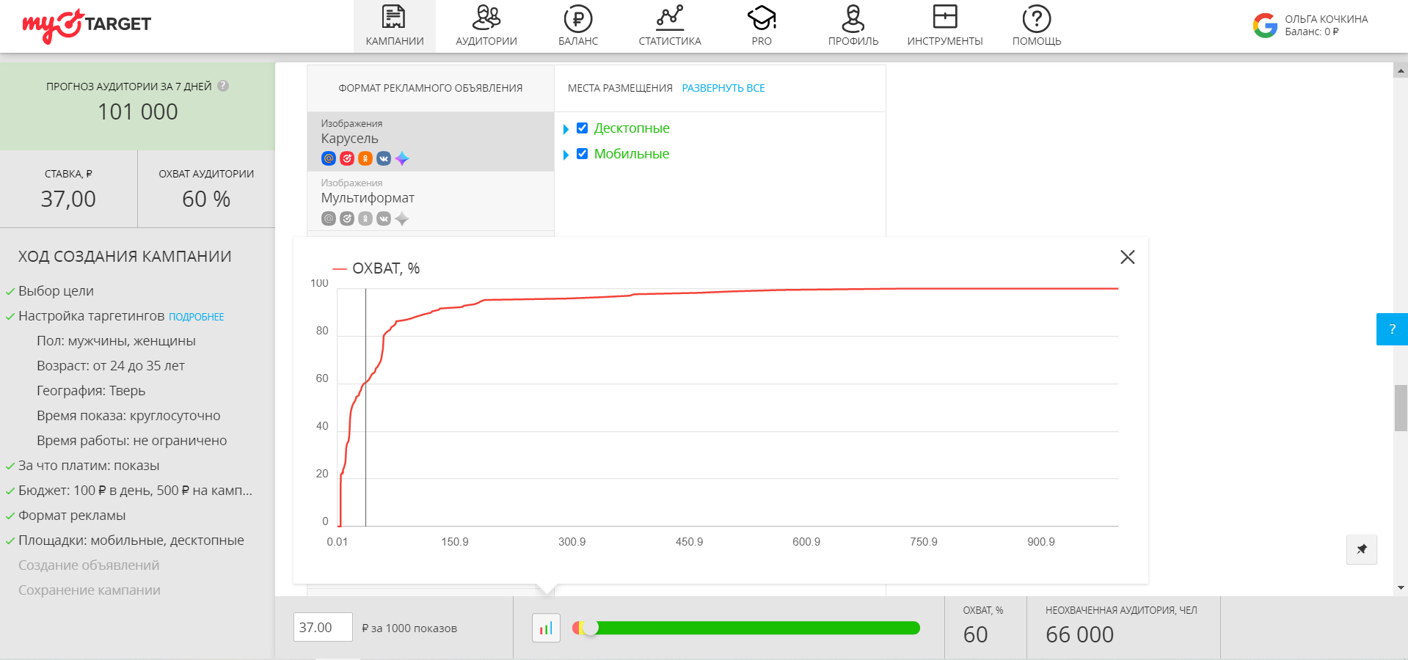1408x660 pixels.
Task: Click the bar chart icon near bid field
Action: tap(546, 628)
